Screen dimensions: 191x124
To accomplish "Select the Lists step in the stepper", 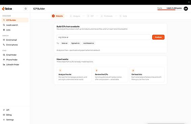I will point(123,16).
